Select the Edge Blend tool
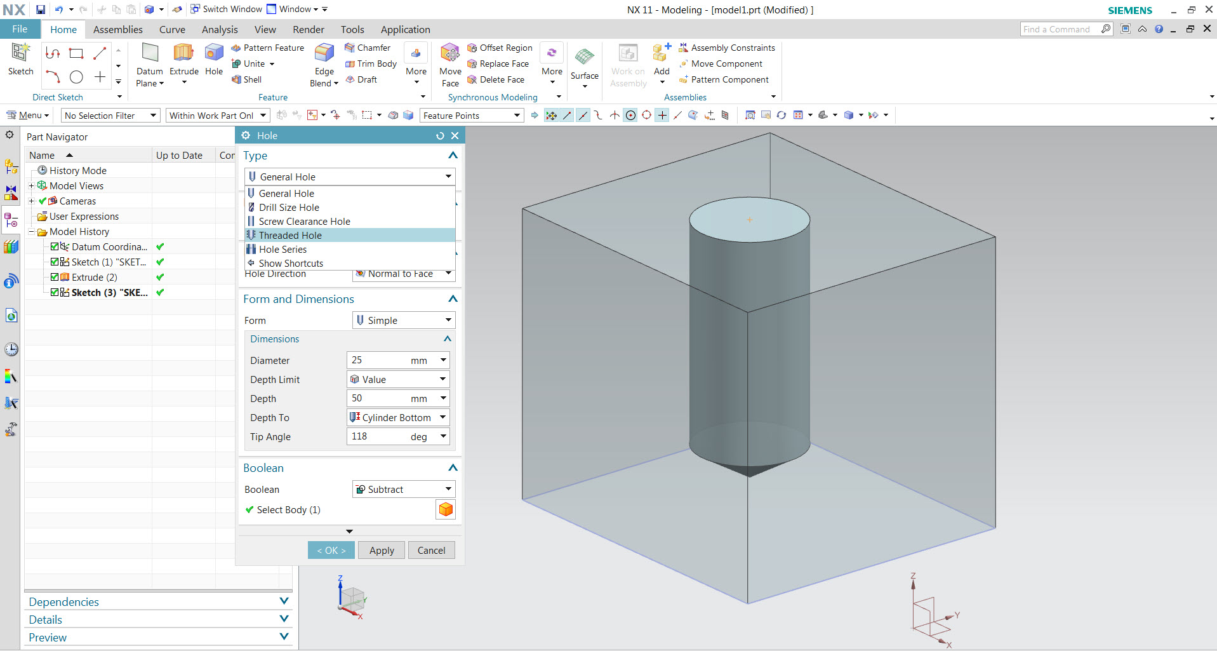This screenshot has width=1217, height=651. 324,54
